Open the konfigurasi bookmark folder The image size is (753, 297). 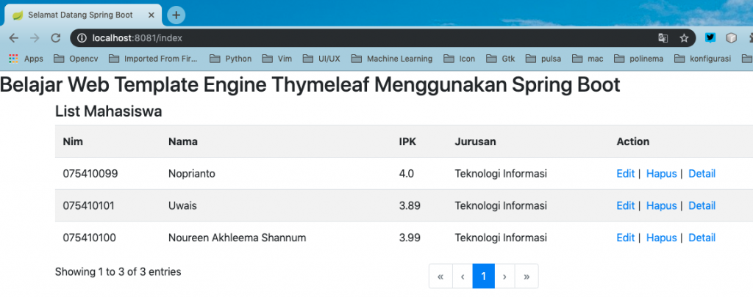[702, 59]
